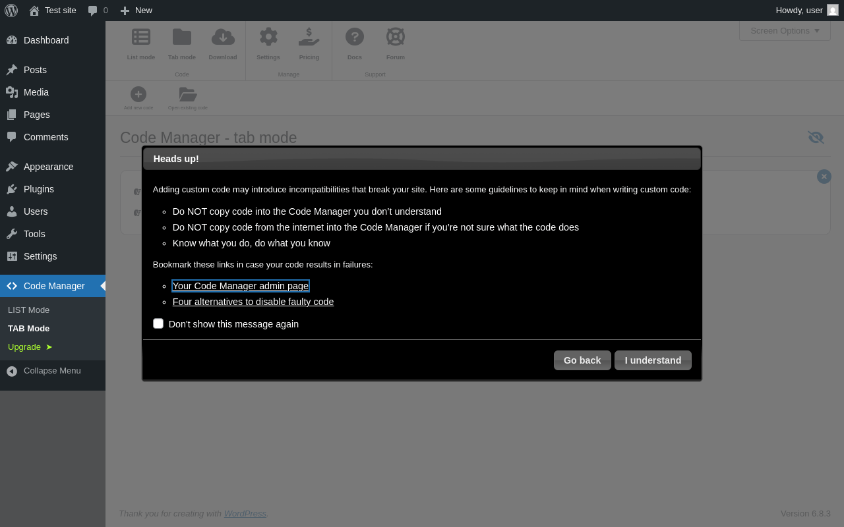
Task: Click the Download cloud icon
Action: click(x=223, y=37)
